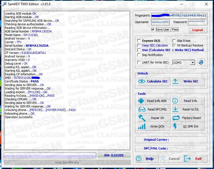214x169 pixels.
Task: Click the SM-S102DL model button
Action: click(x=114, y=156)
